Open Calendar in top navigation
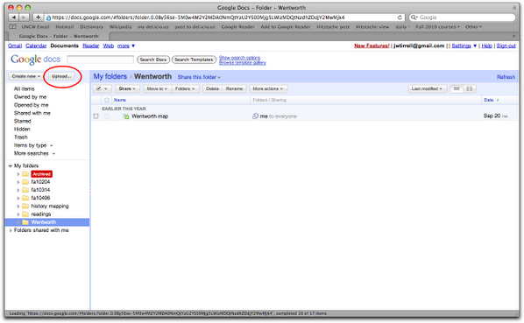 coord(36,46)
